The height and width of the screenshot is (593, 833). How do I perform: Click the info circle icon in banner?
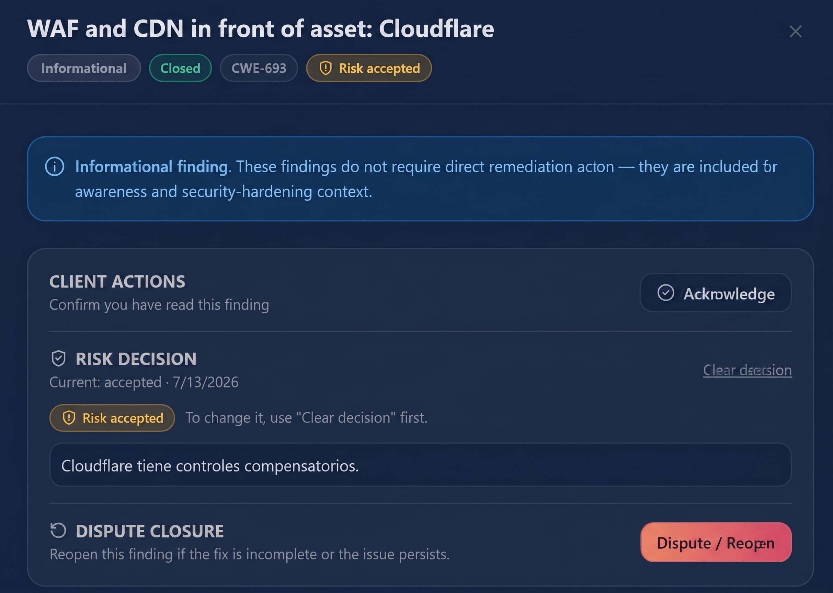55,166
